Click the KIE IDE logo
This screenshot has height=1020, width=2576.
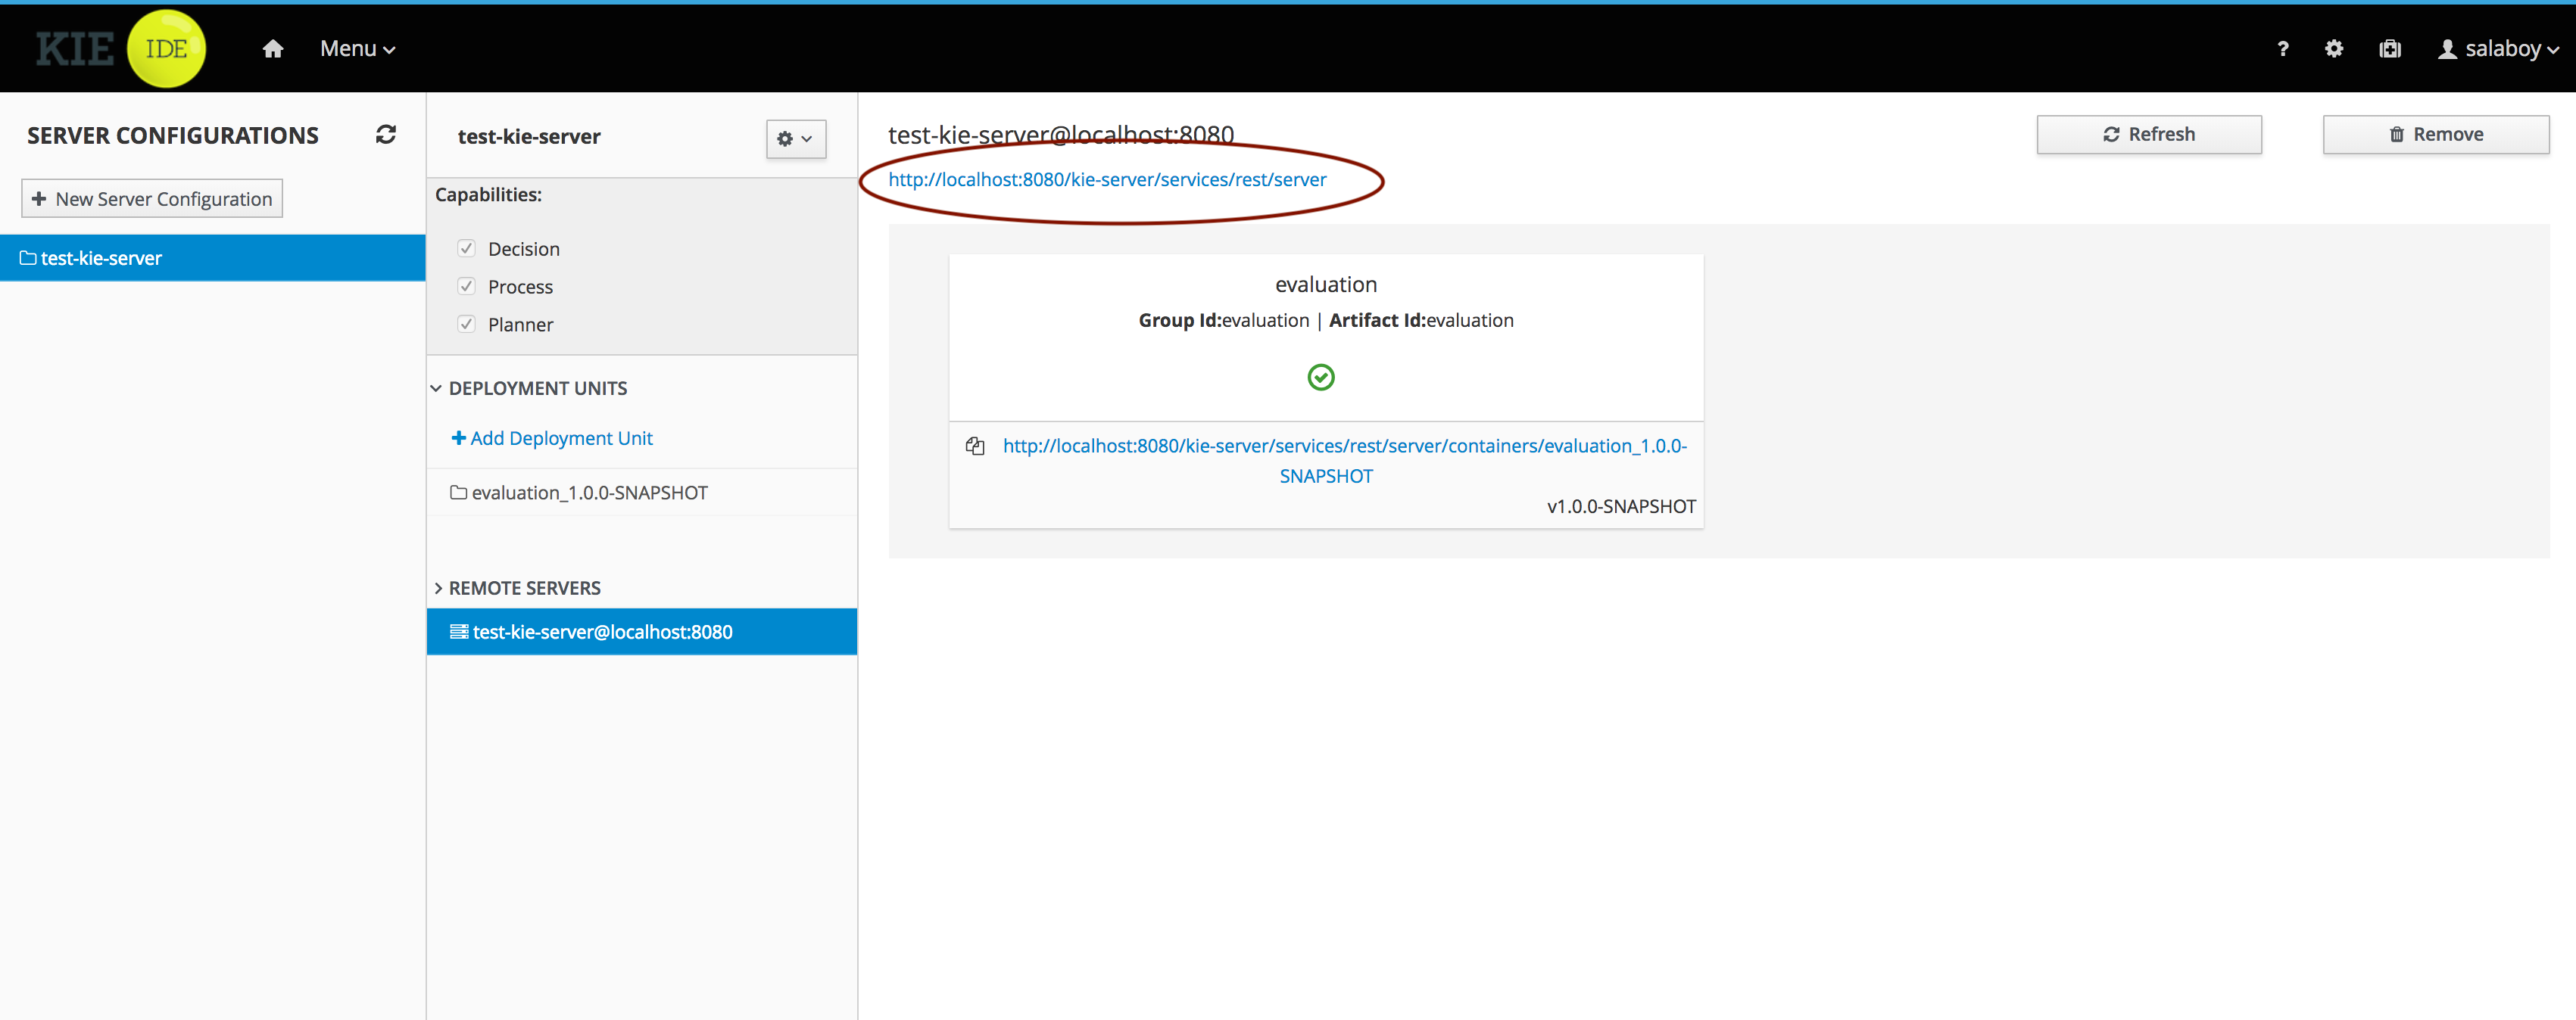point(120,48)
